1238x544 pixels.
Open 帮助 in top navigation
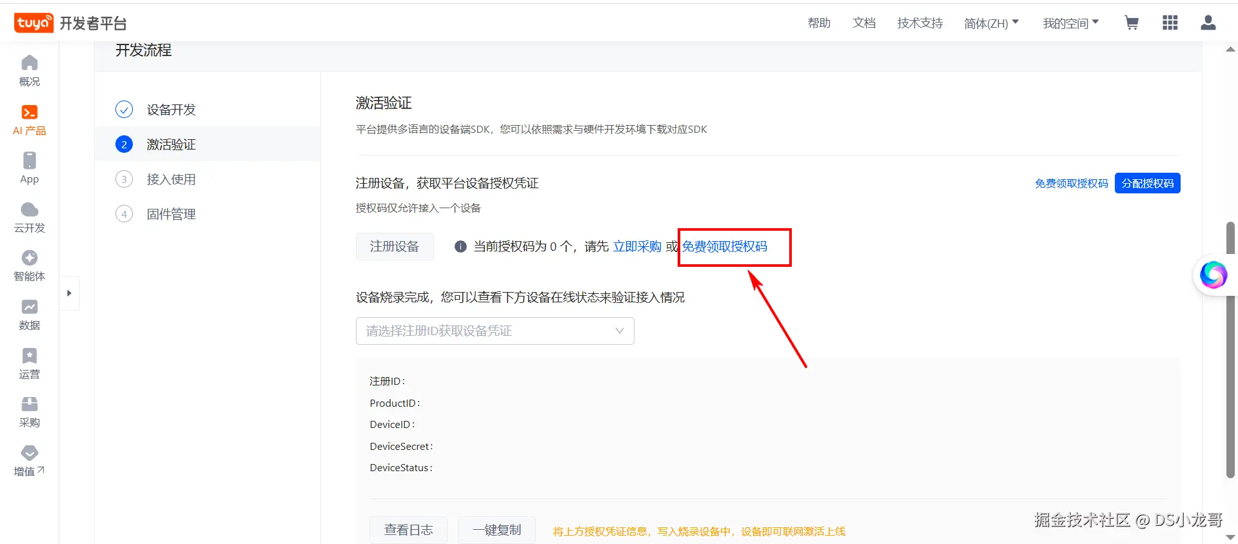pyautogui.click(x=819, y=23)
